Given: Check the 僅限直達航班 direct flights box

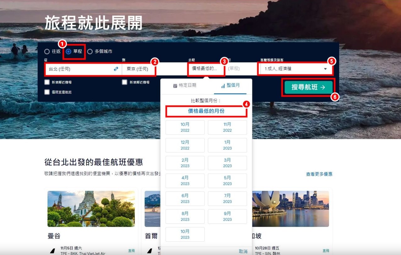Looking at the screenshot, I should (x=47, y=92).
